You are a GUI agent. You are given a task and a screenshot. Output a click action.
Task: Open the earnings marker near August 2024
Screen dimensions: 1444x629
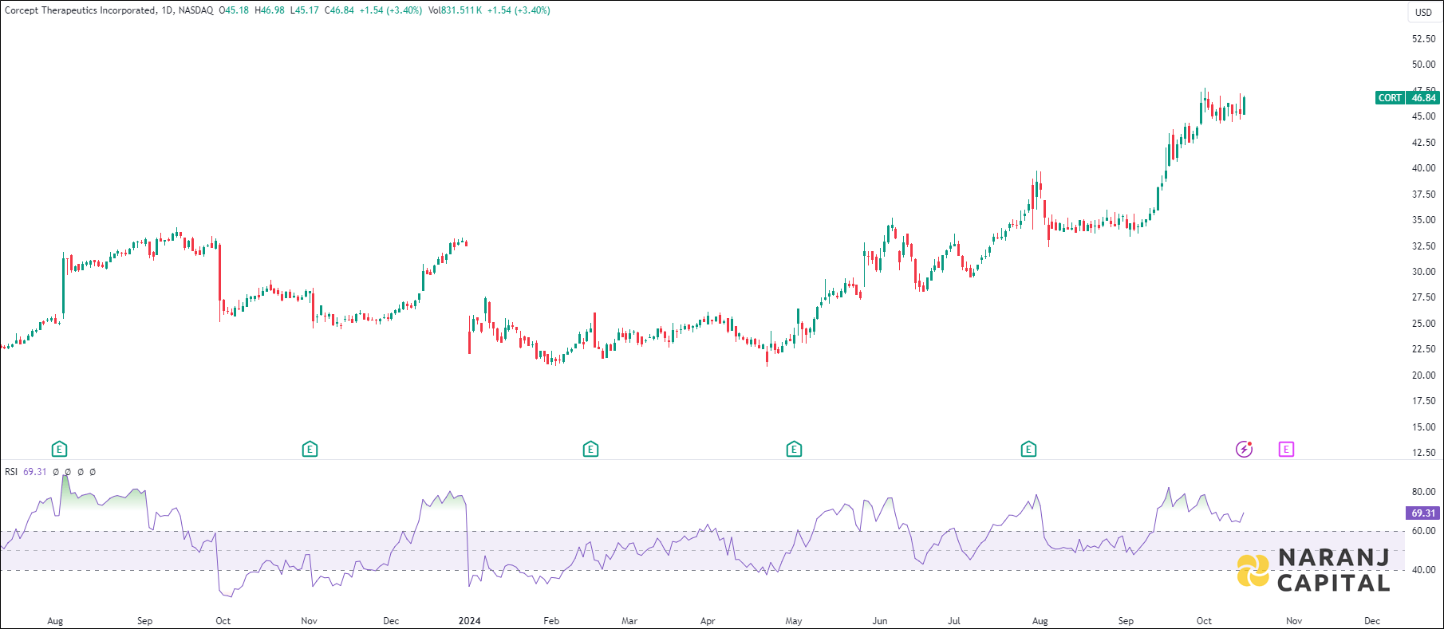point(1028,450)
